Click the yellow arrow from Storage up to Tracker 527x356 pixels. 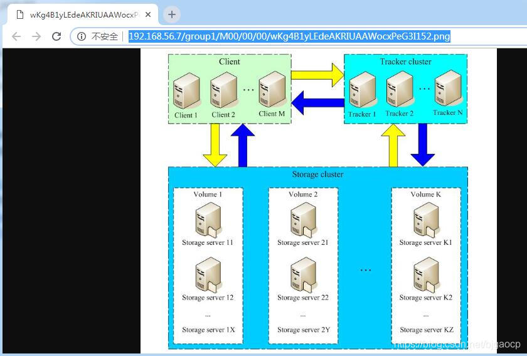(x=393, y=145)
